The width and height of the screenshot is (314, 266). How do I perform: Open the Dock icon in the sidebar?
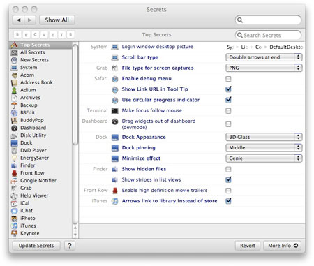pos(15,143)
